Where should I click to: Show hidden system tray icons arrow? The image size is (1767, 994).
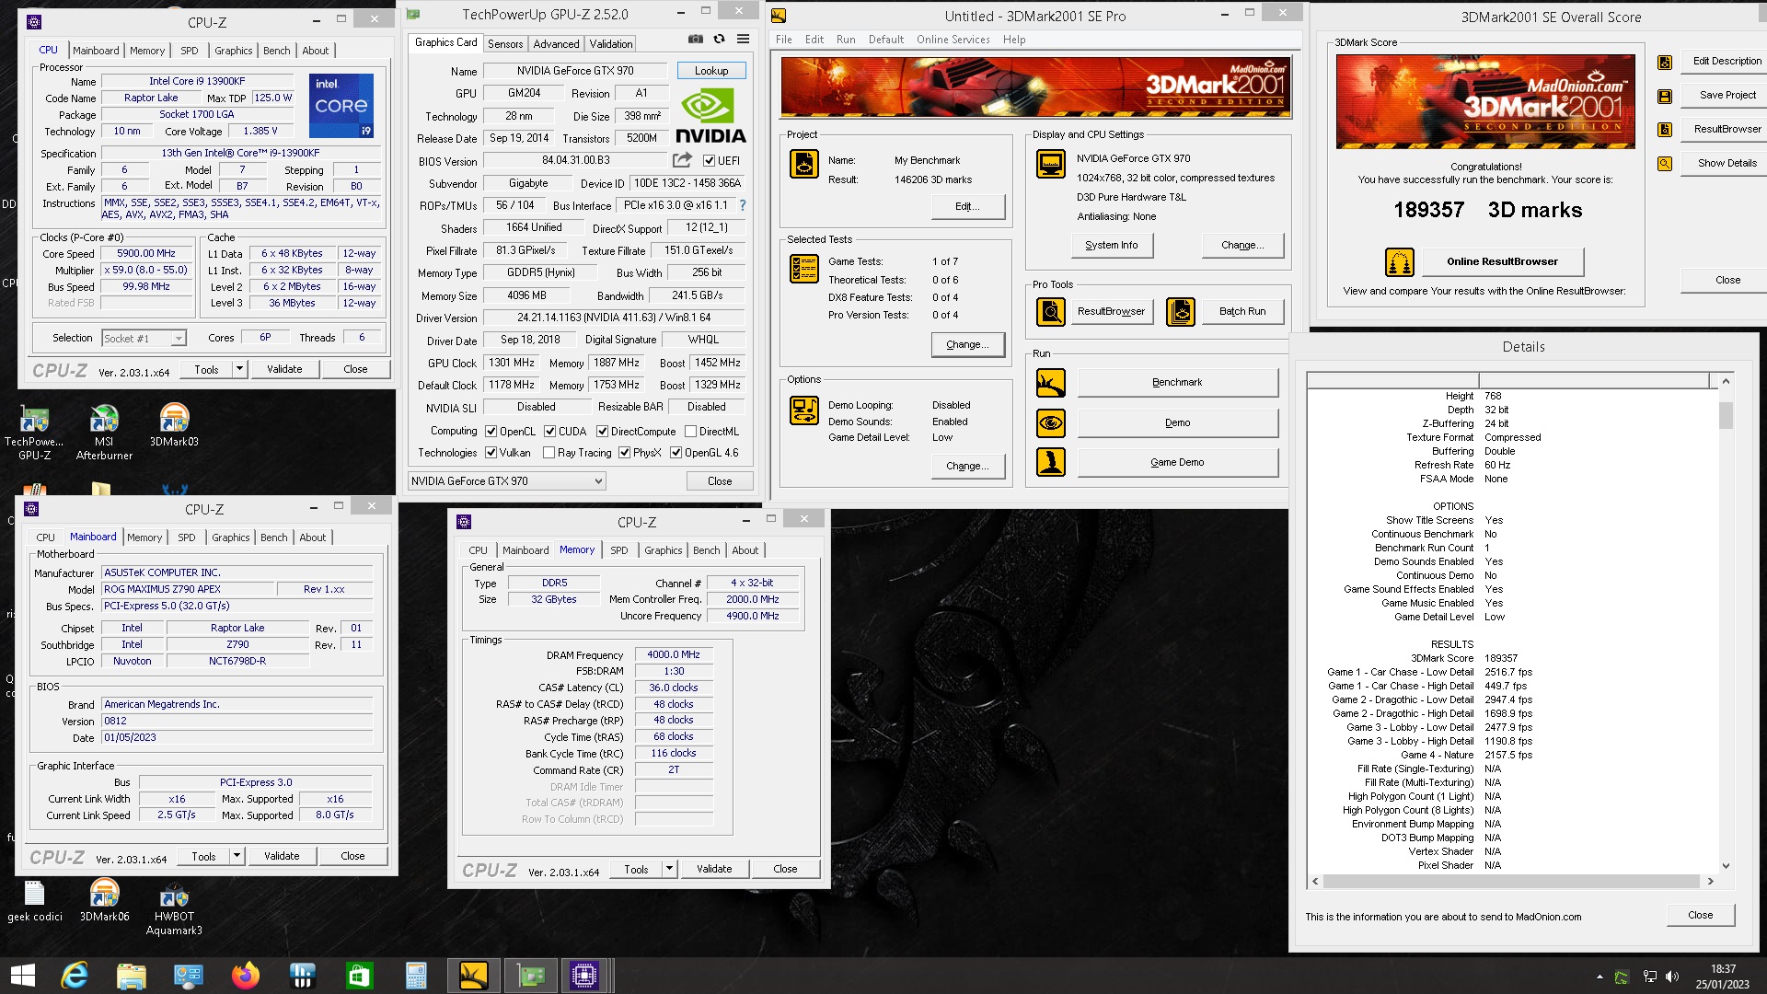click(1600, 977)
